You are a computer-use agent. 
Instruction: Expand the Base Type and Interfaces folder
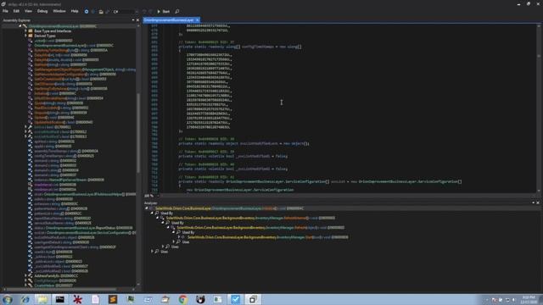25,30
